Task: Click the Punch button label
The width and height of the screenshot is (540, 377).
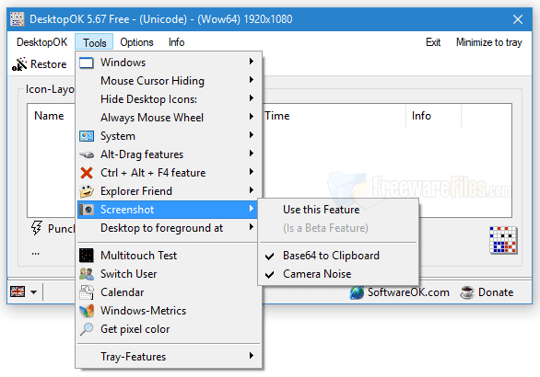Action: (62, 229)
